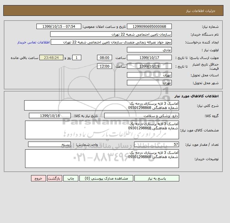
Task: Click the توضیحات خریدار text area
Action: [x=102, y=159]
